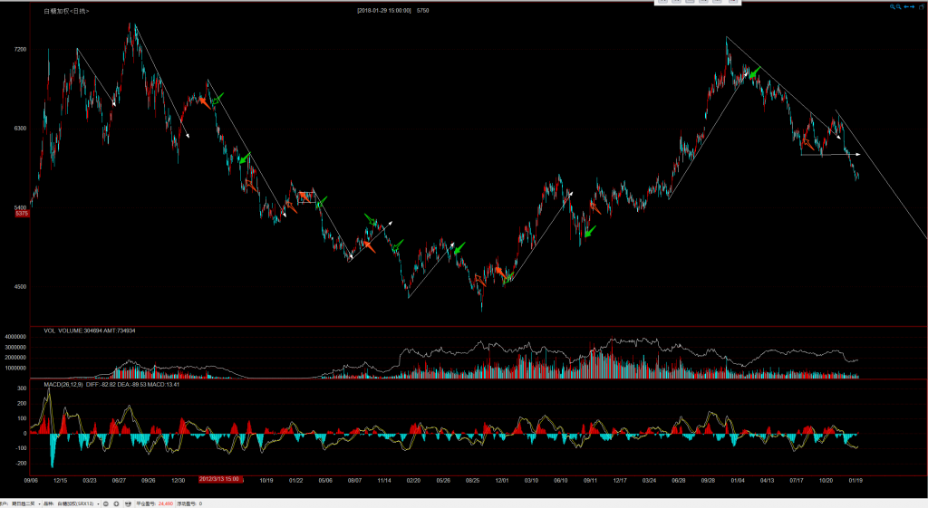
Task: Click the chart title 白糖加权 日线
Action: coord(65,11)
